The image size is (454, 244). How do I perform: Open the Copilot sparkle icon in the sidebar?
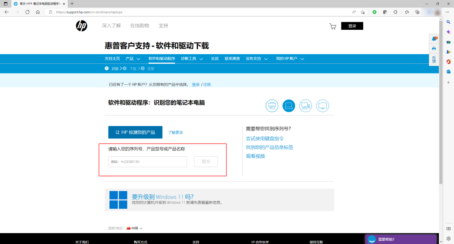click(x=448, y=32)
